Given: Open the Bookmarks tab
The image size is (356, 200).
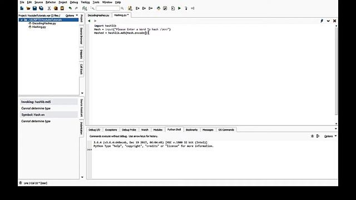Looking at the screenshot, I should click(191, 129).
